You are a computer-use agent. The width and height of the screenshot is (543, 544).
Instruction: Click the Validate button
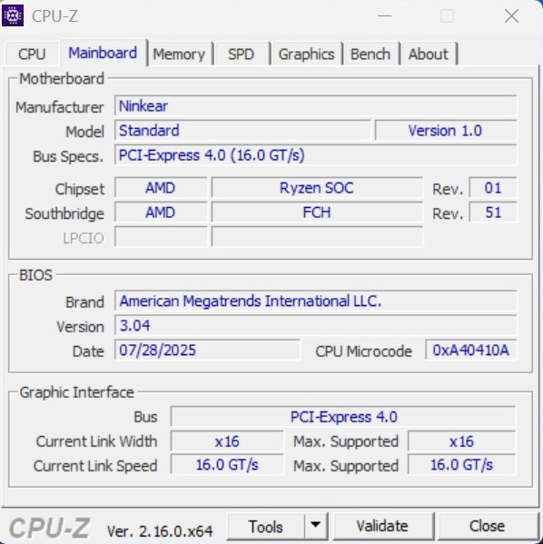pyautogui.click(x=382, y=526)
